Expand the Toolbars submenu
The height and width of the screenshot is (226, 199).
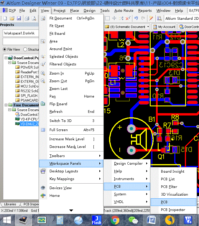(x=100, y=156)
